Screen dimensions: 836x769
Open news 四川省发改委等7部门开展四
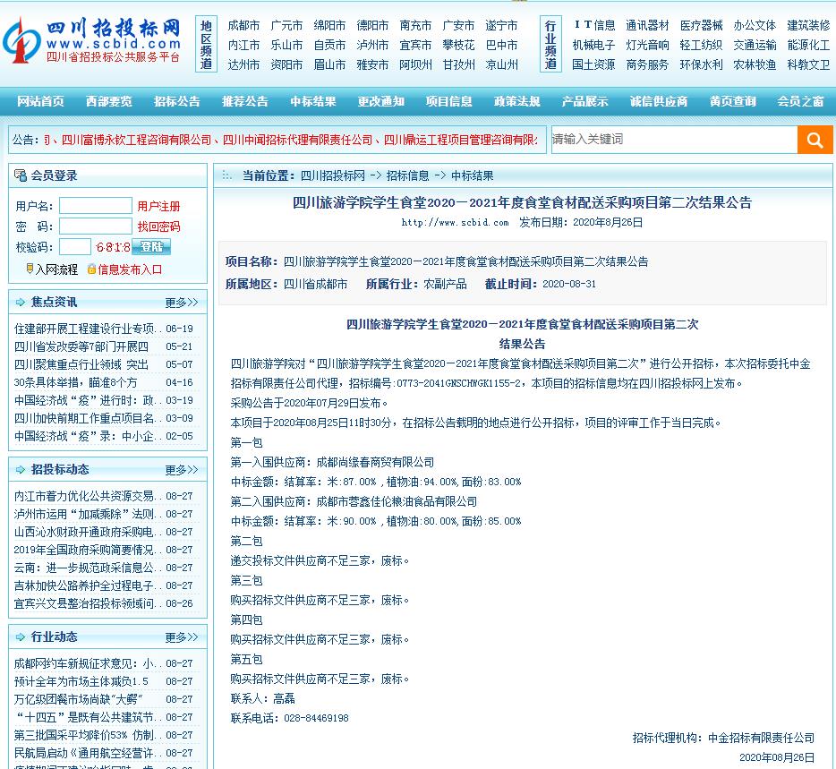tap(81, 346)
